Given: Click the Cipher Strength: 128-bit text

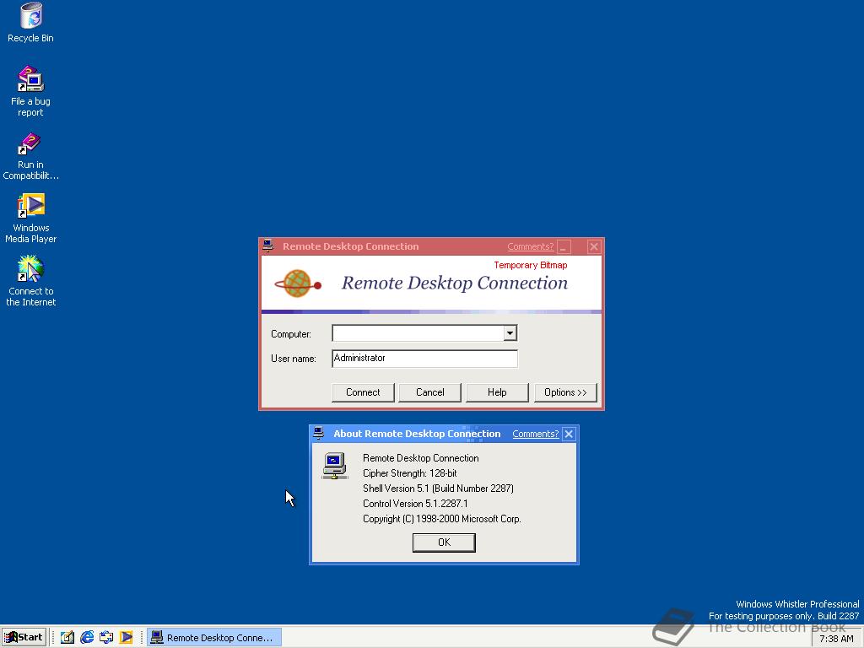Looking at the screenshot, I should point(409,473).
